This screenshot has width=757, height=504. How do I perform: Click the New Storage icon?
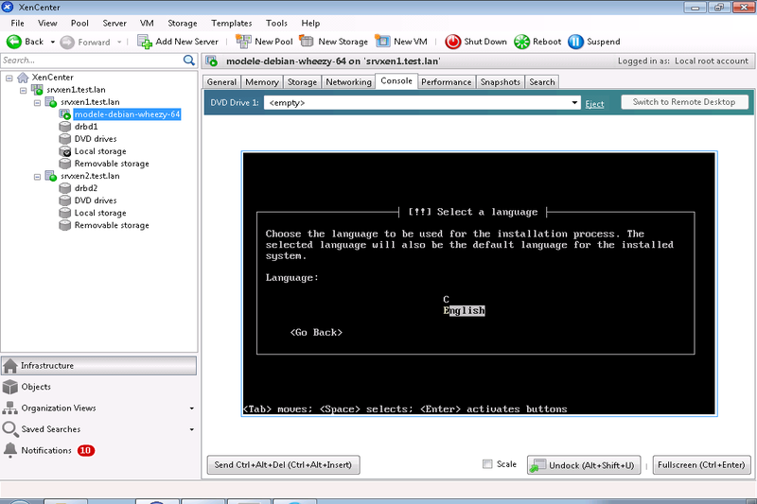coord(307,41)
